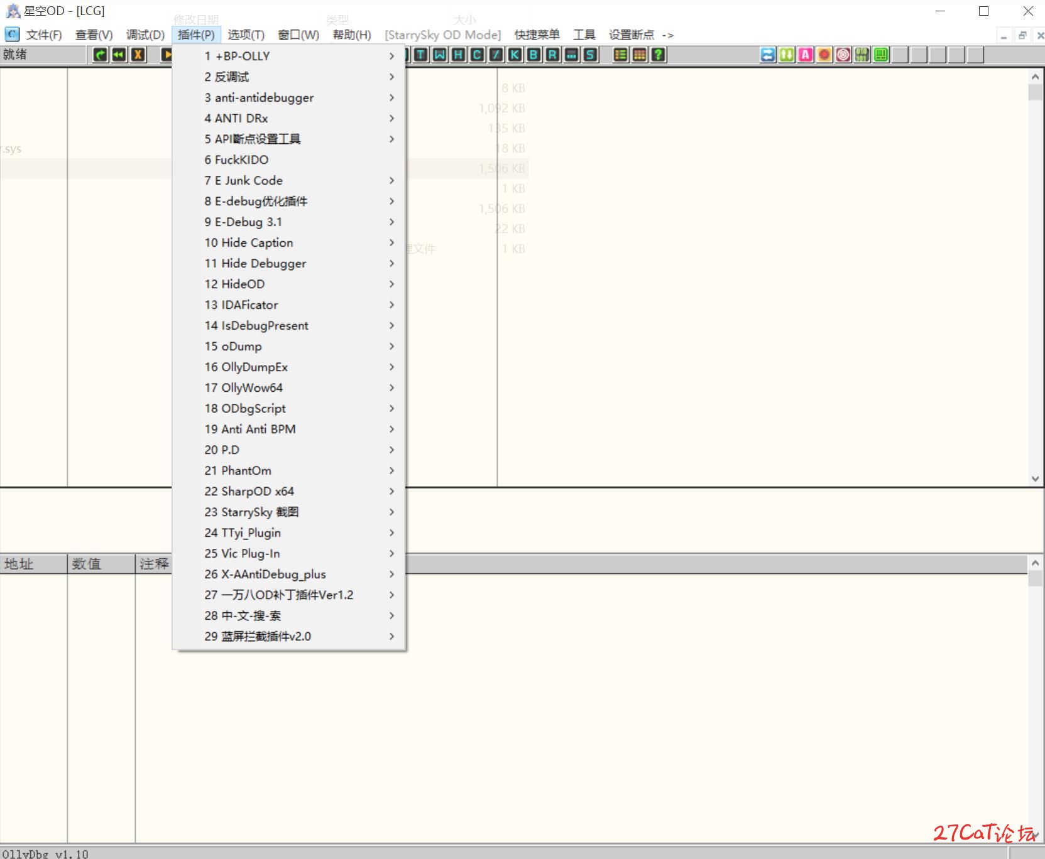Screen dimensions: 1045x859
Task: Expand submenu arrow for 16 OllyDumpEx
Action: [391, 367]
